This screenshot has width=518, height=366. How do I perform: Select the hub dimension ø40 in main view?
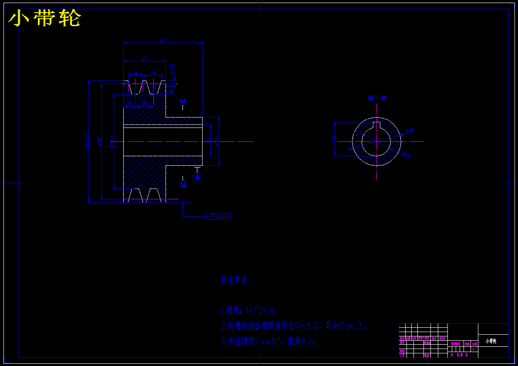(217, 141)
